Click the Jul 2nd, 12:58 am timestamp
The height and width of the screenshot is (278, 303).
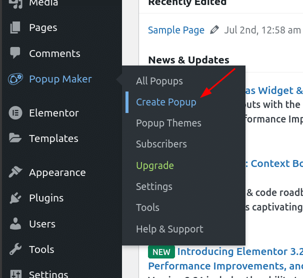tap(262, 30)
